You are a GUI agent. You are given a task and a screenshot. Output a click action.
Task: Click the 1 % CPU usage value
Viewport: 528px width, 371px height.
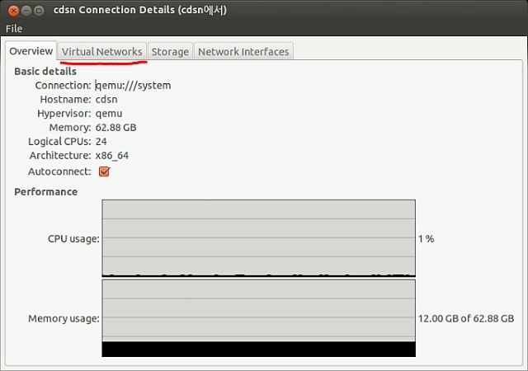[x=426, y=239]
